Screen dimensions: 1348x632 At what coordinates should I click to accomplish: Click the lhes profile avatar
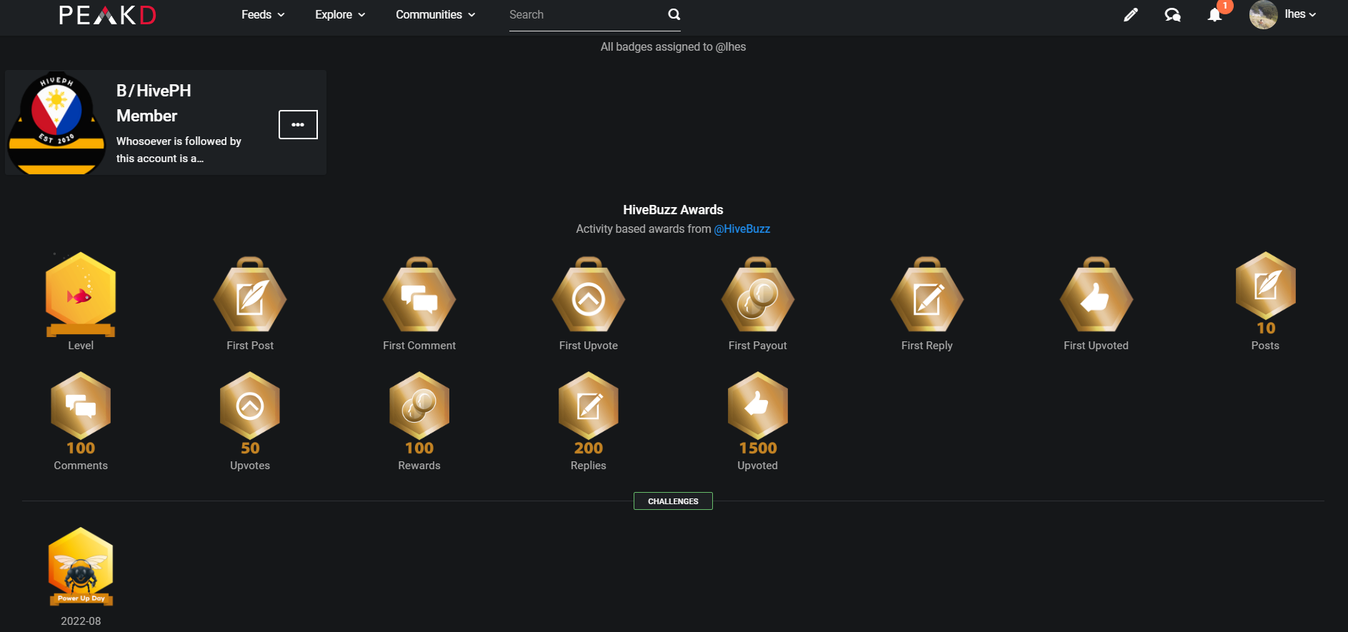click(1263, 14)
